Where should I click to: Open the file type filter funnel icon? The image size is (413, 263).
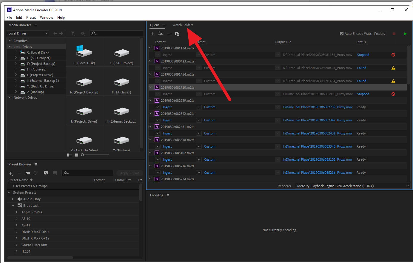pos(73,33)
